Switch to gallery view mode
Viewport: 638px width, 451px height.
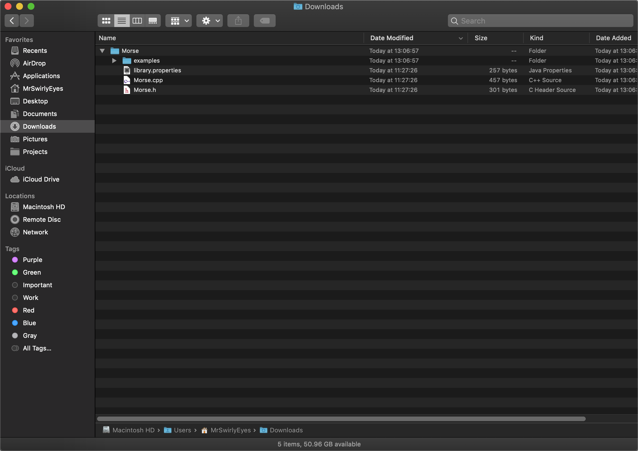153,21
